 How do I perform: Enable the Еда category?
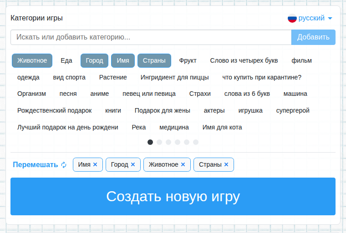[66, 60]
